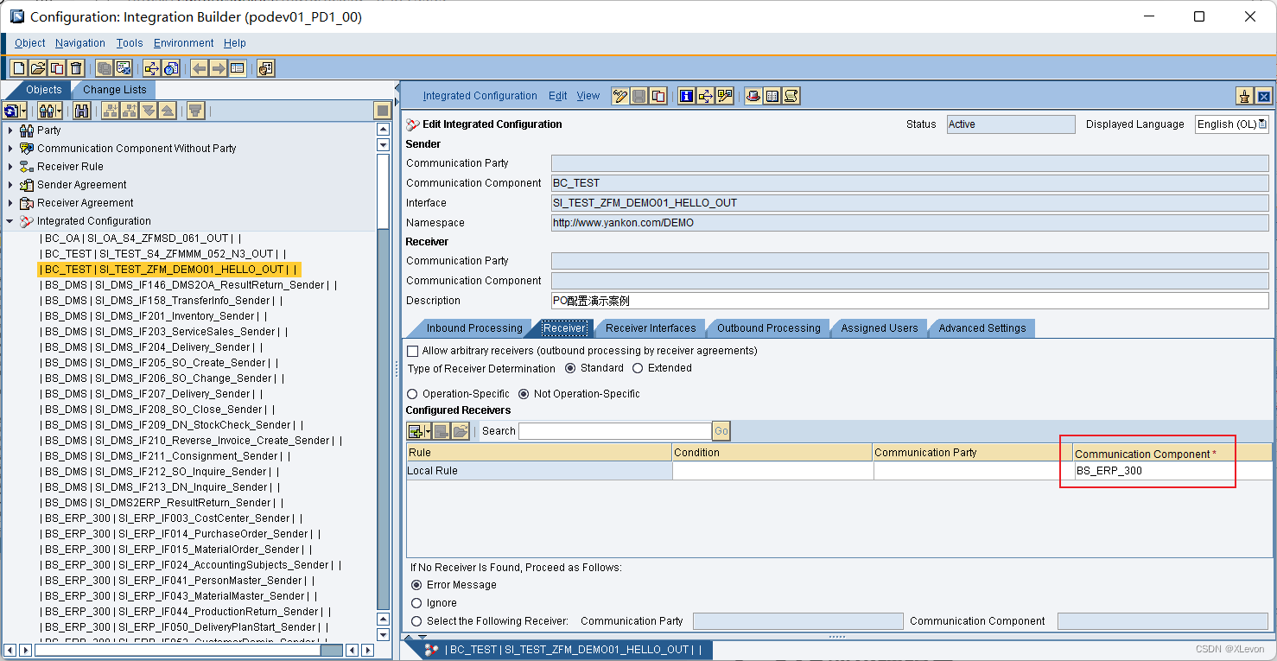
Task: Open the binoculars search icon in object tree toolbar
Action: tap(83, 111)
